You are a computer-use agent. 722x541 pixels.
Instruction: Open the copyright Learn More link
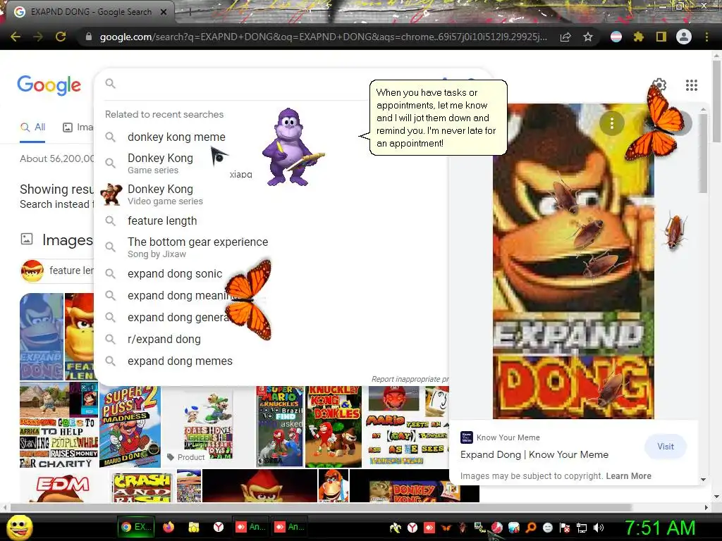click(x=628, y=476)
